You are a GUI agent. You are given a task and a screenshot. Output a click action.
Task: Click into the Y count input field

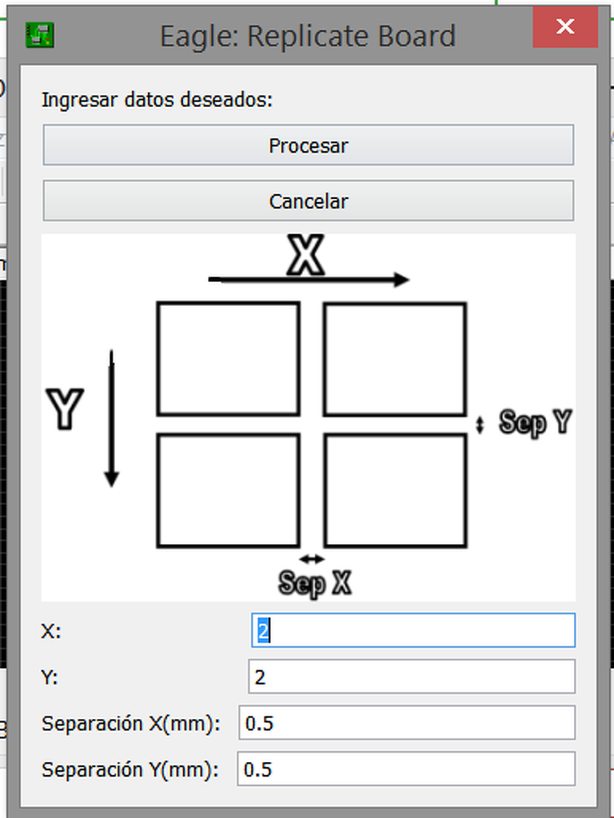tap(411, 677)
